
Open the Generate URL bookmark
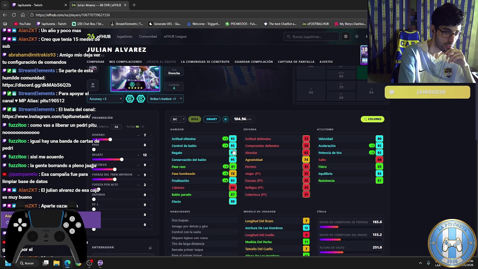click(x=165, y=24)
